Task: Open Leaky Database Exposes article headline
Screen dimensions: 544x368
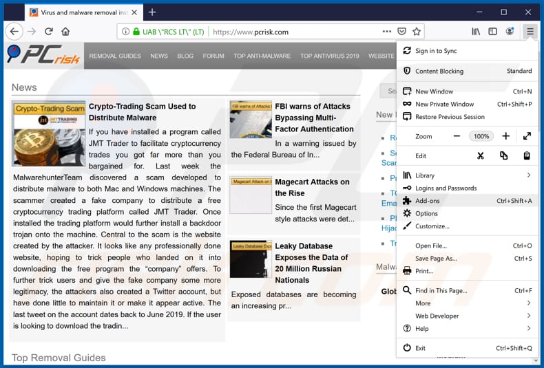Action: tap(311, 263)
